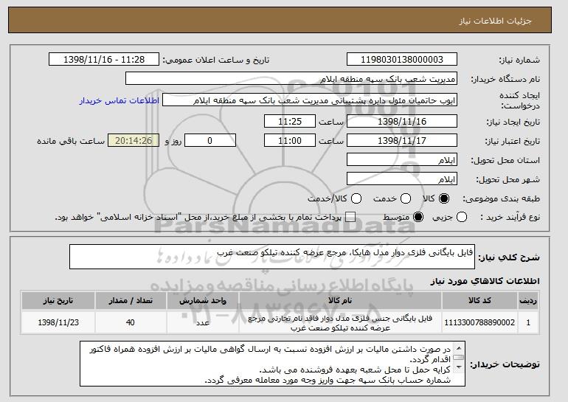
Task: Click product code 1113300788890002 cell
Action: [479, 322]
